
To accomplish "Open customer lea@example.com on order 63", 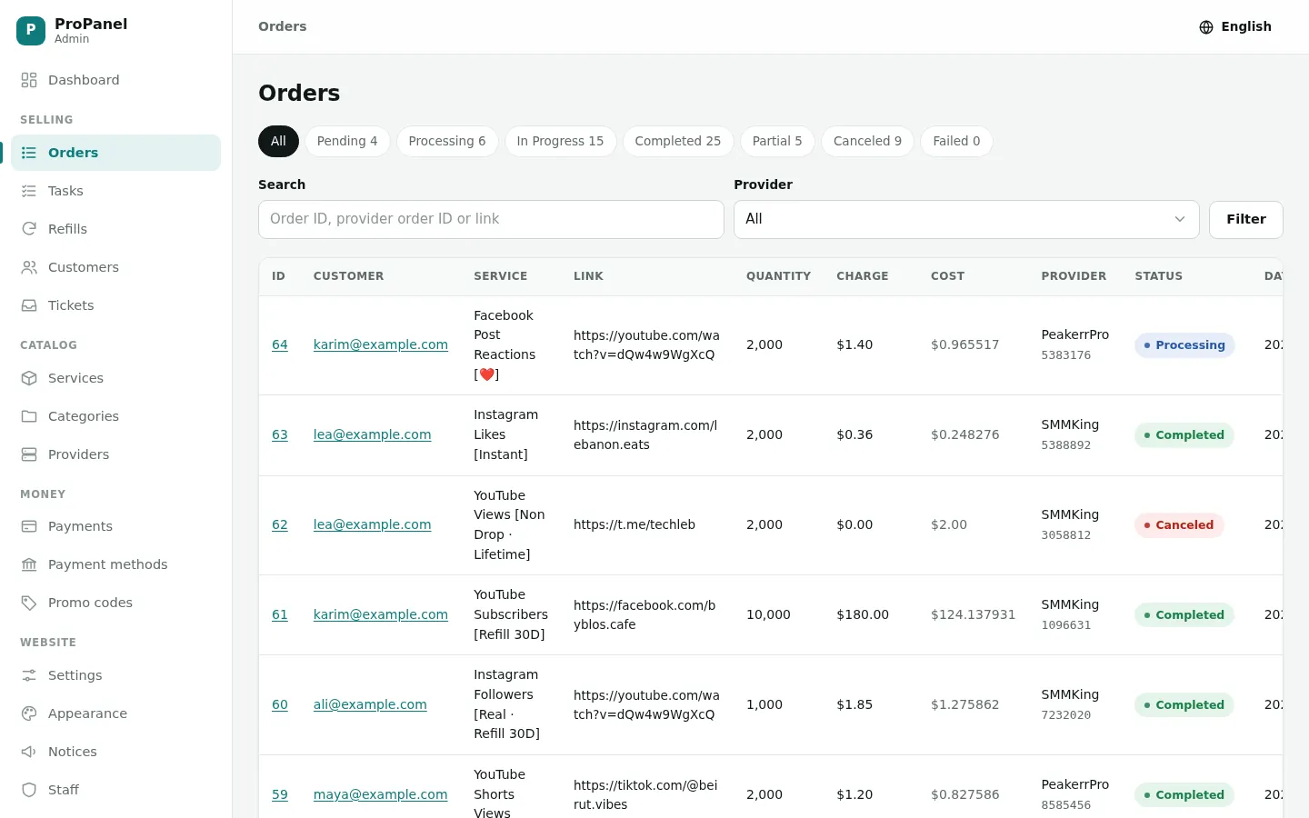I will click(x=373, y=434).
